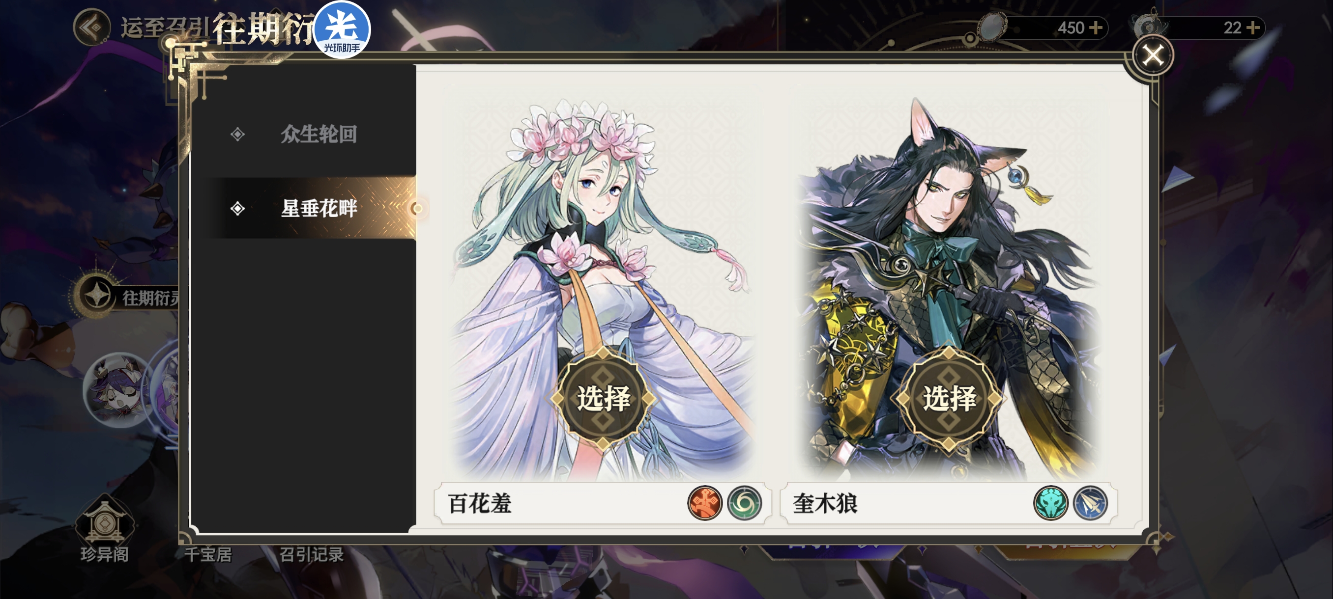Go back using the arrow icon
The width and height of the screenshot is (1333, 599).
91,27
